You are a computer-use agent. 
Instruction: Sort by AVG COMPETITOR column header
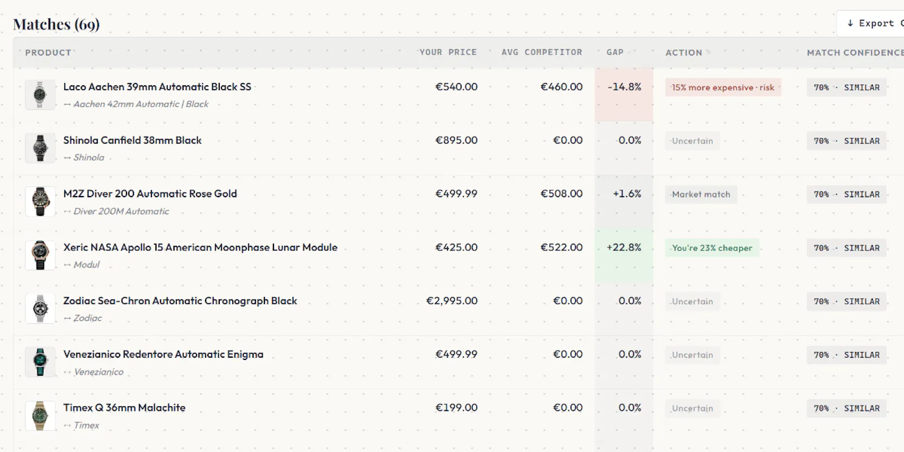(x=542, y=52)
